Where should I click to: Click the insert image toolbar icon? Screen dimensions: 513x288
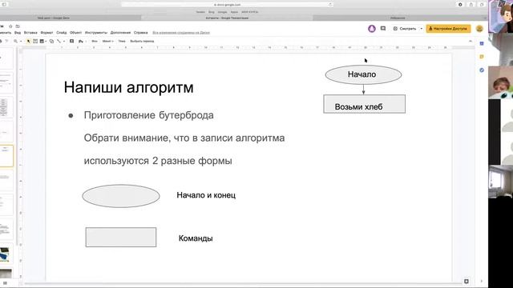click(42, 41)
